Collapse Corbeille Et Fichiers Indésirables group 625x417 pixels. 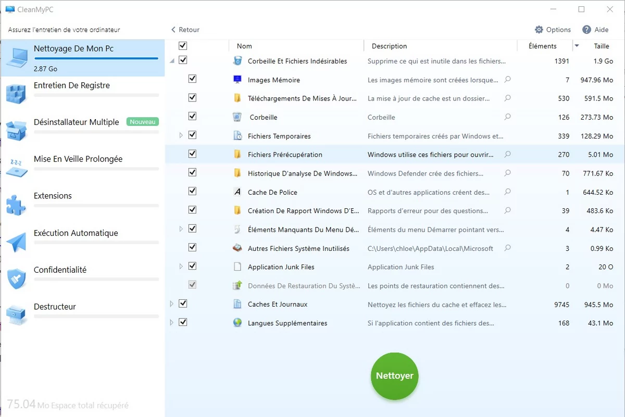click(x=172, y=61)
